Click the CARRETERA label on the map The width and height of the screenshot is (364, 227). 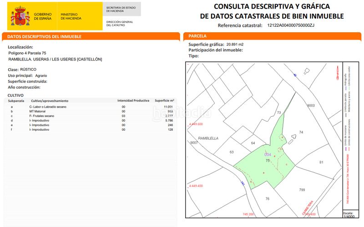[x=308, y=208]
